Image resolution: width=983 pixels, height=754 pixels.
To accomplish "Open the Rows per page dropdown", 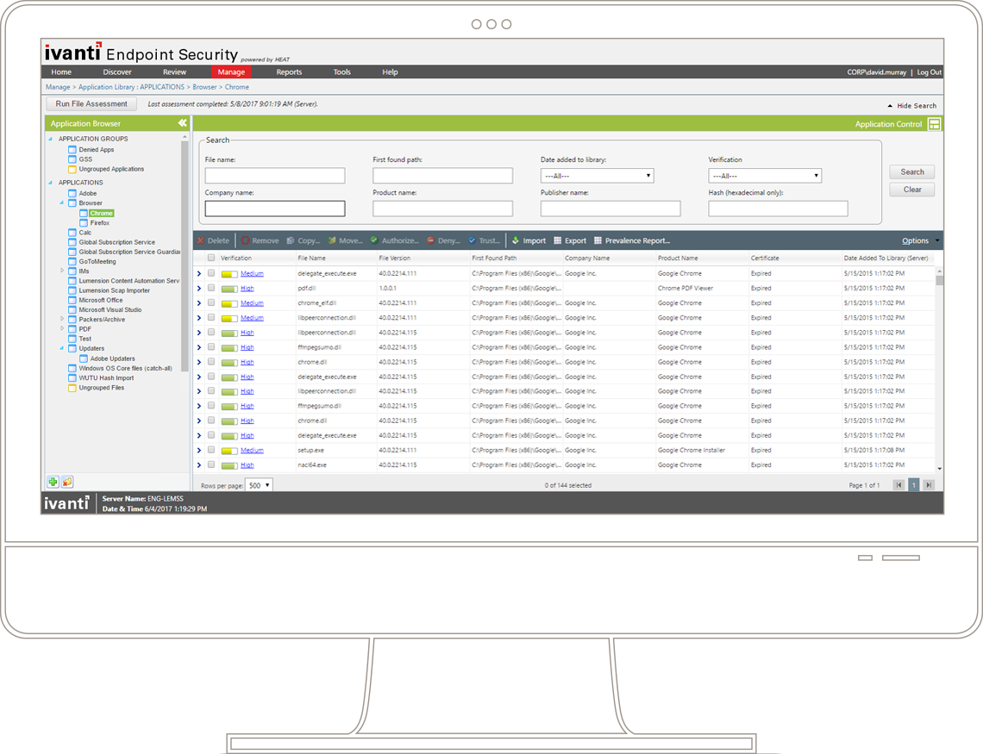I will pyautogui.click(x=259, y=485).
